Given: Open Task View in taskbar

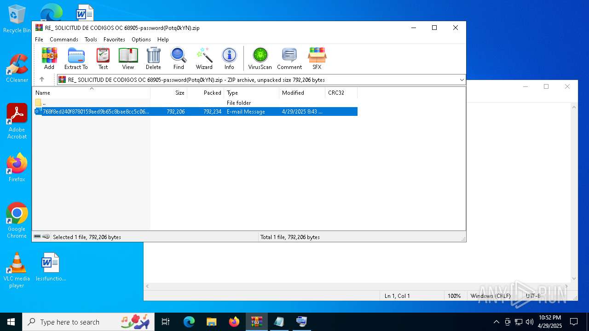Looking at the screenshot, I should [x=166, y=322].
